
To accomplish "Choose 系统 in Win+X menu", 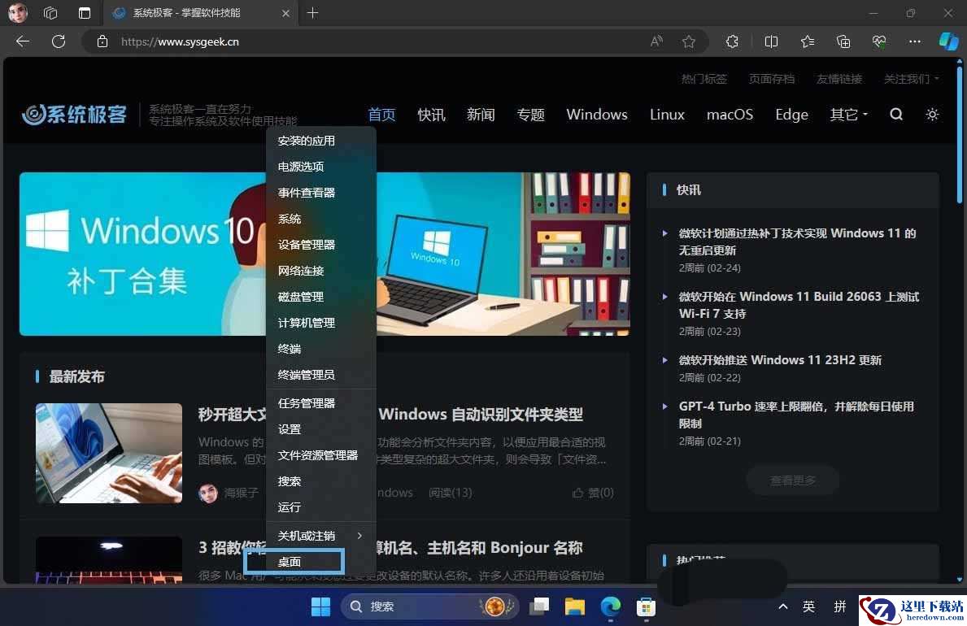I will point(320,219).
